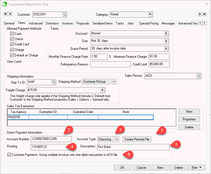Screen dimensions: 211x174
Task: Click the Routing number field
Action: click(51, 147)
